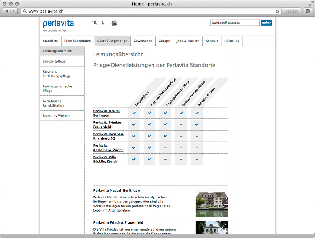Viewport: 315px width, 238px height.
Task: Click the Perlavita Neutal description paragraph
Action: tap(132, 204)
